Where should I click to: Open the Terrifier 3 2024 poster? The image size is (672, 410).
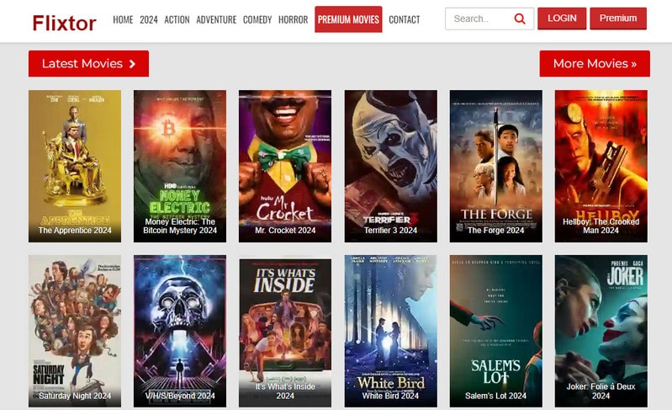coord(391,166)
